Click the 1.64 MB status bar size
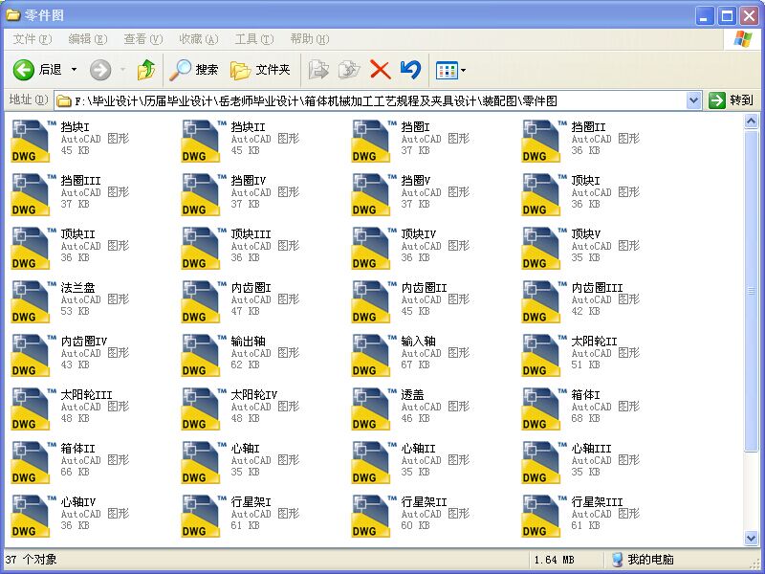The image size is (765, 574). (x=555, y=560)
